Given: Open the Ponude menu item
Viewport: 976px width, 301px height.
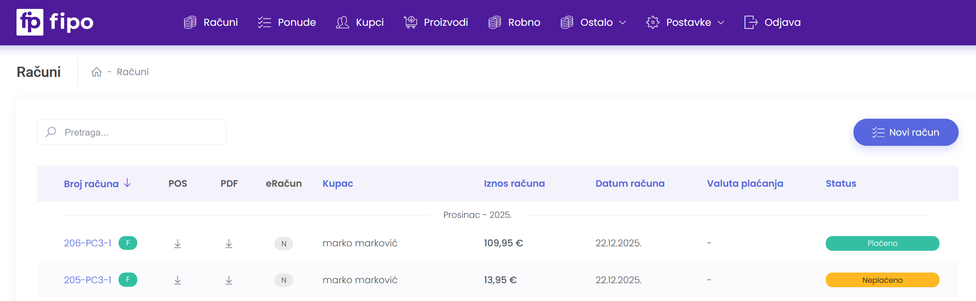Looking at the screenshot, I should (x=287, y=22).
